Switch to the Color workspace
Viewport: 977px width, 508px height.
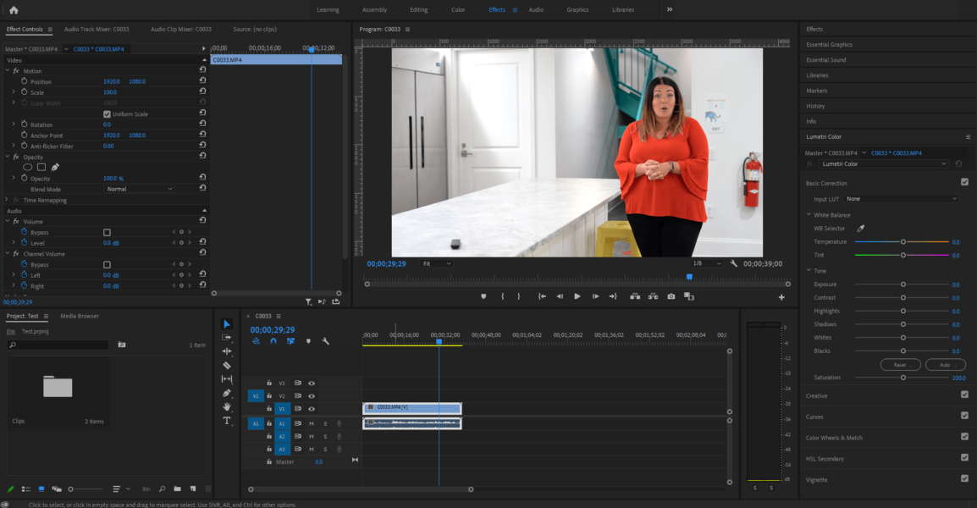click(458, 10)
